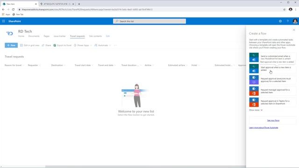Click Export to Excel
This screenshot has width=299, height=168.
click(x=62, y=45)
